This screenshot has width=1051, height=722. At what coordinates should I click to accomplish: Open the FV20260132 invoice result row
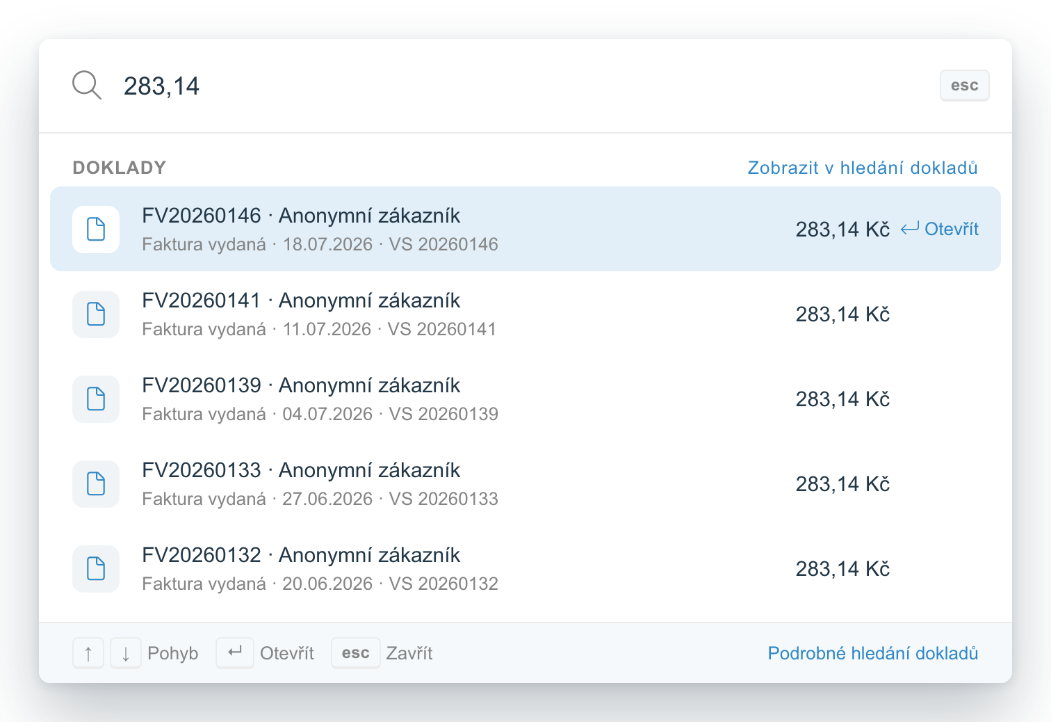(x=525, y=568)
